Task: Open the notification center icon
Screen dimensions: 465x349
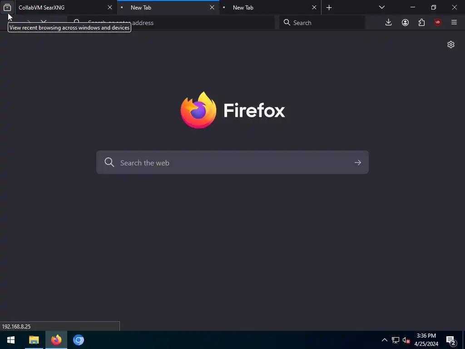Action: [451, 341]
